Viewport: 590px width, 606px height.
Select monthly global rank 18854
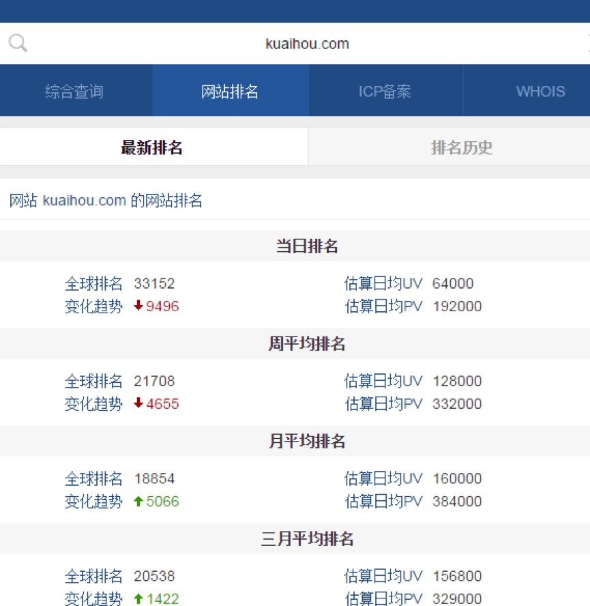pyautogui.click(x=154, y=478)
